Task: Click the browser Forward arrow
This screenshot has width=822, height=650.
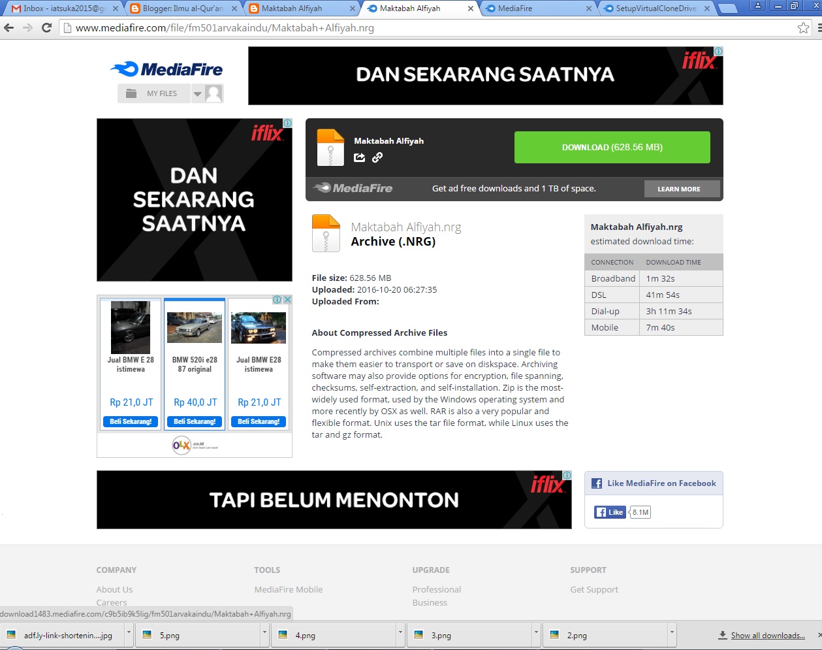Action: click(27, 27)
